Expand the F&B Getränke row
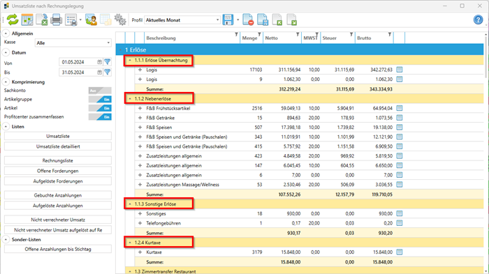Viewport: 489px width, 274px height. pos(140,118)
